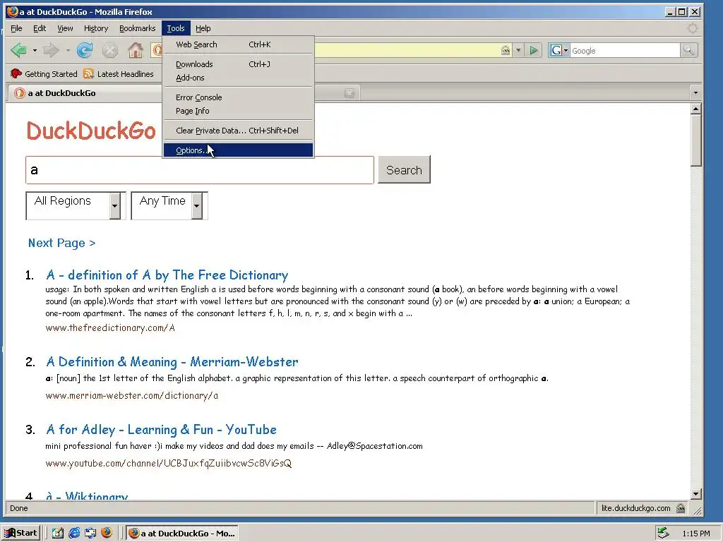Click the grey Forward arrow button
Screen dimensions: 723x542
[51, 50]
